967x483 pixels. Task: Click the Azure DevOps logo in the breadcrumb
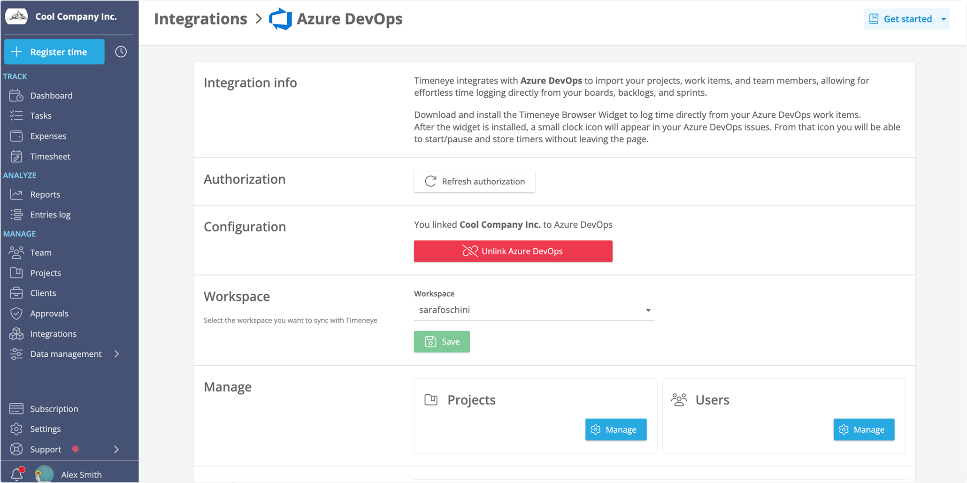pos(281,19)
